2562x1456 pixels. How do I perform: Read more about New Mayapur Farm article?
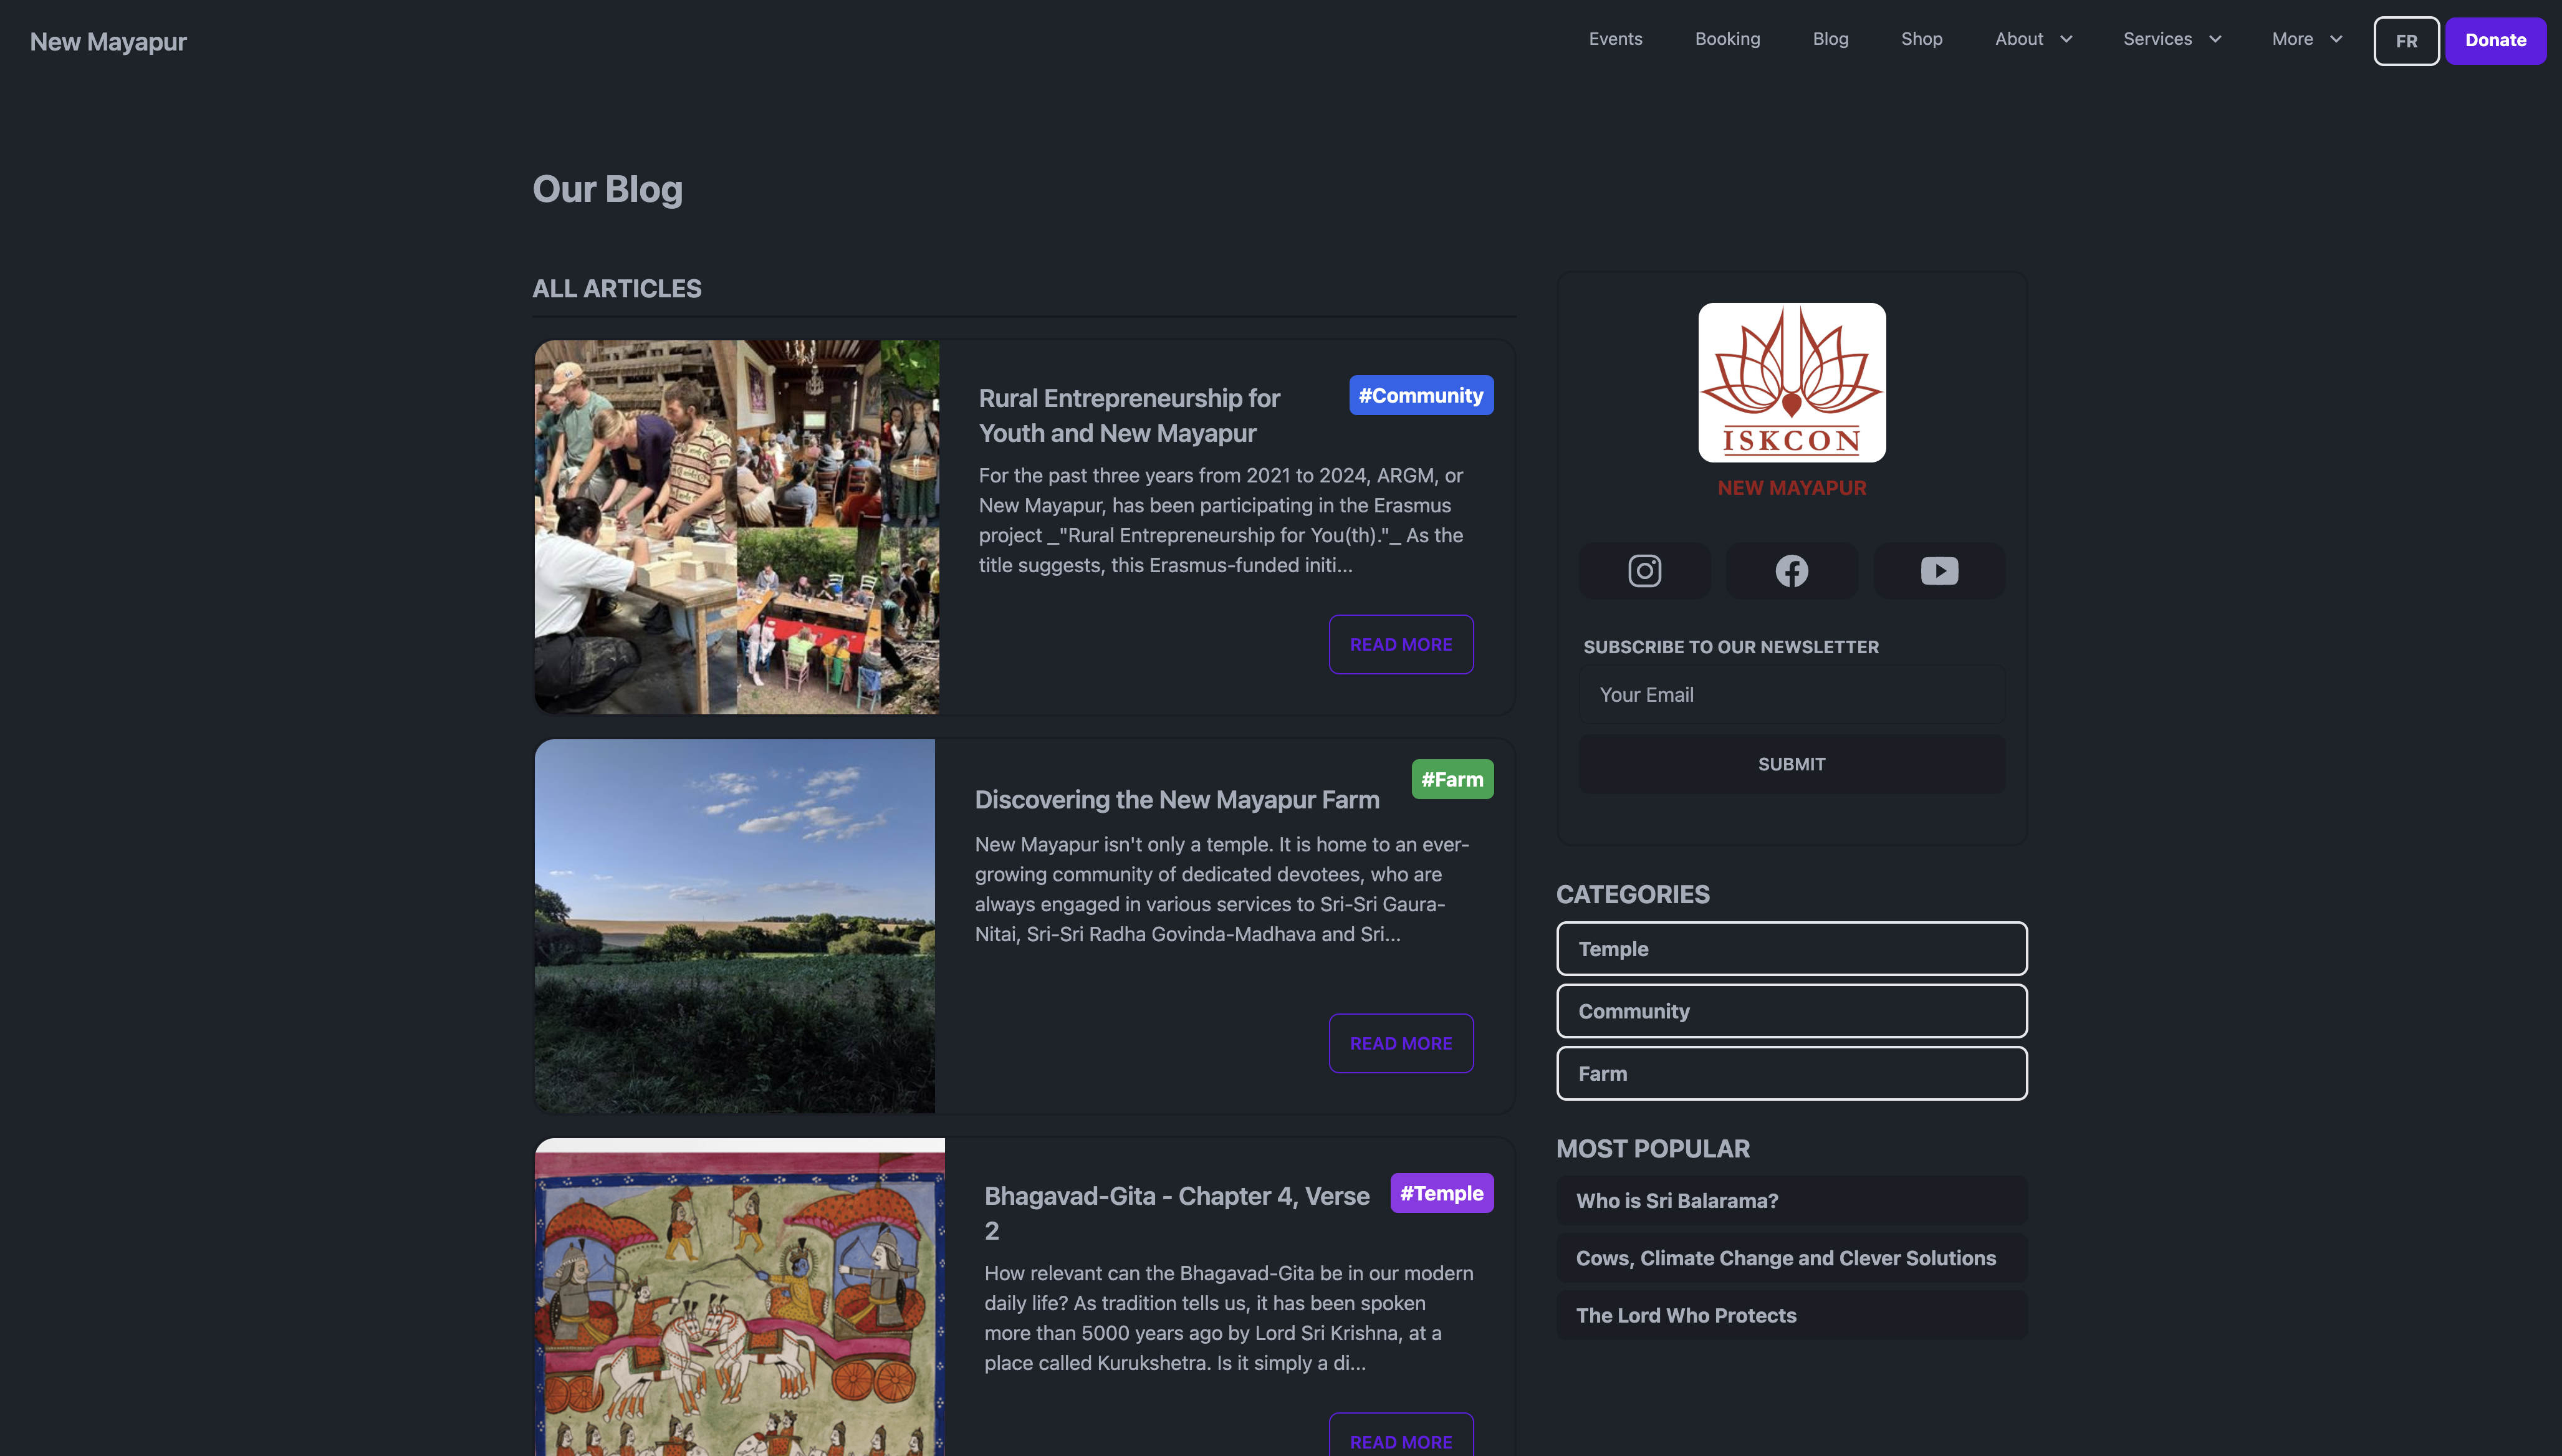coord(1400,1043)
